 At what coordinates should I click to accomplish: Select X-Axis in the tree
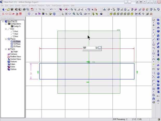[16, 31]
